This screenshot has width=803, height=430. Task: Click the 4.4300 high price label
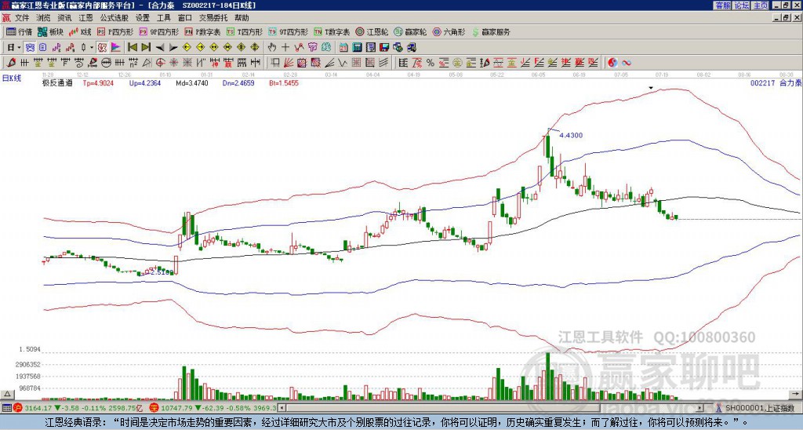click(x=571, y=135)
